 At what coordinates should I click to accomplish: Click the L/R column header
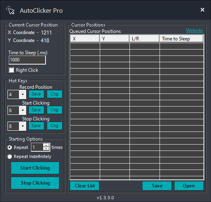[x=144, y=39]
